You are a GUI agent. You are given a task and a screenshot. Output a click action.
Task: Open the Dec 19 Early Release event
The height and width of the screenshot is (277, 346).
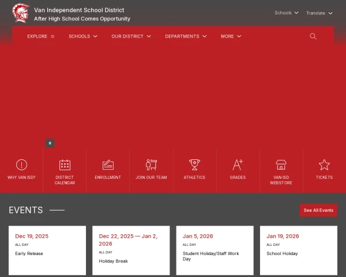29,253
